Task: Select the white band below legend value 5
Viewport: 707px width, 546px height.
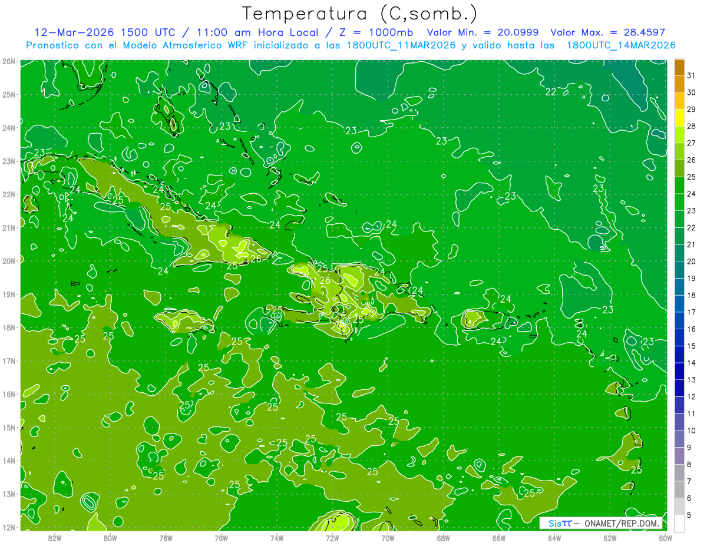Action: 679,523
